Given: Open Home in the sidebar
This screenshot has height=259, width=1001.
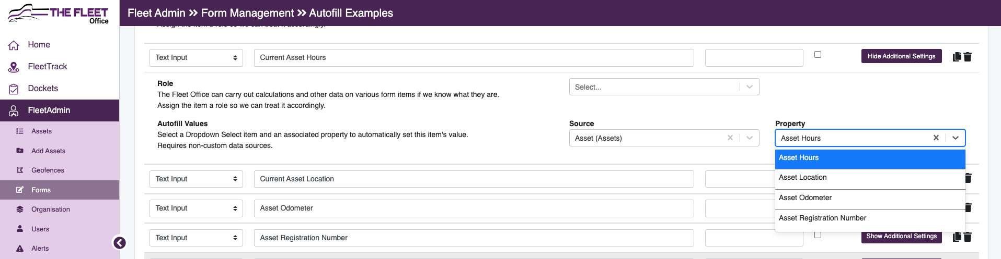Looking at the screenshot, I should point(60,45).
